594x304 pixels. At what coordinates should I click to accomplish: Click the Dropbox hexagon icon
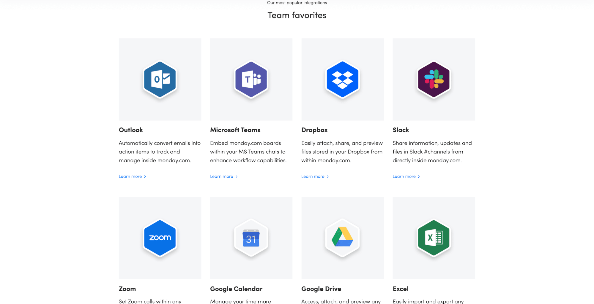(342, 79)
